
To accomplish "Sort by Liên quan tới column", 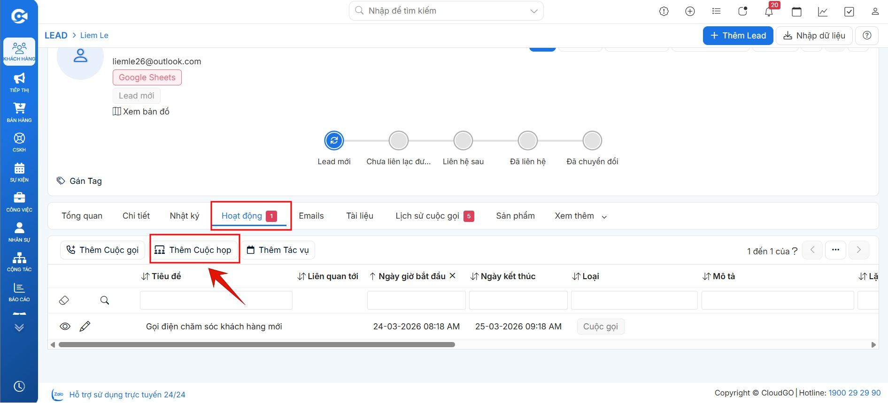I will (328, 276).
